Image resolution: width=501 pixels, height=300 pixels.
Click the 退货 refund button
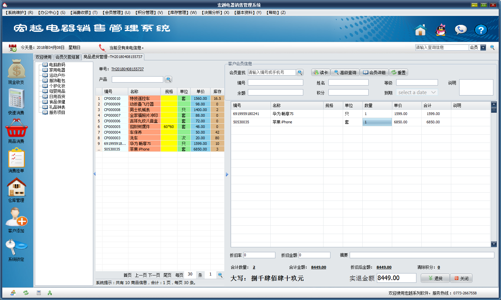[x=435, y=278]
